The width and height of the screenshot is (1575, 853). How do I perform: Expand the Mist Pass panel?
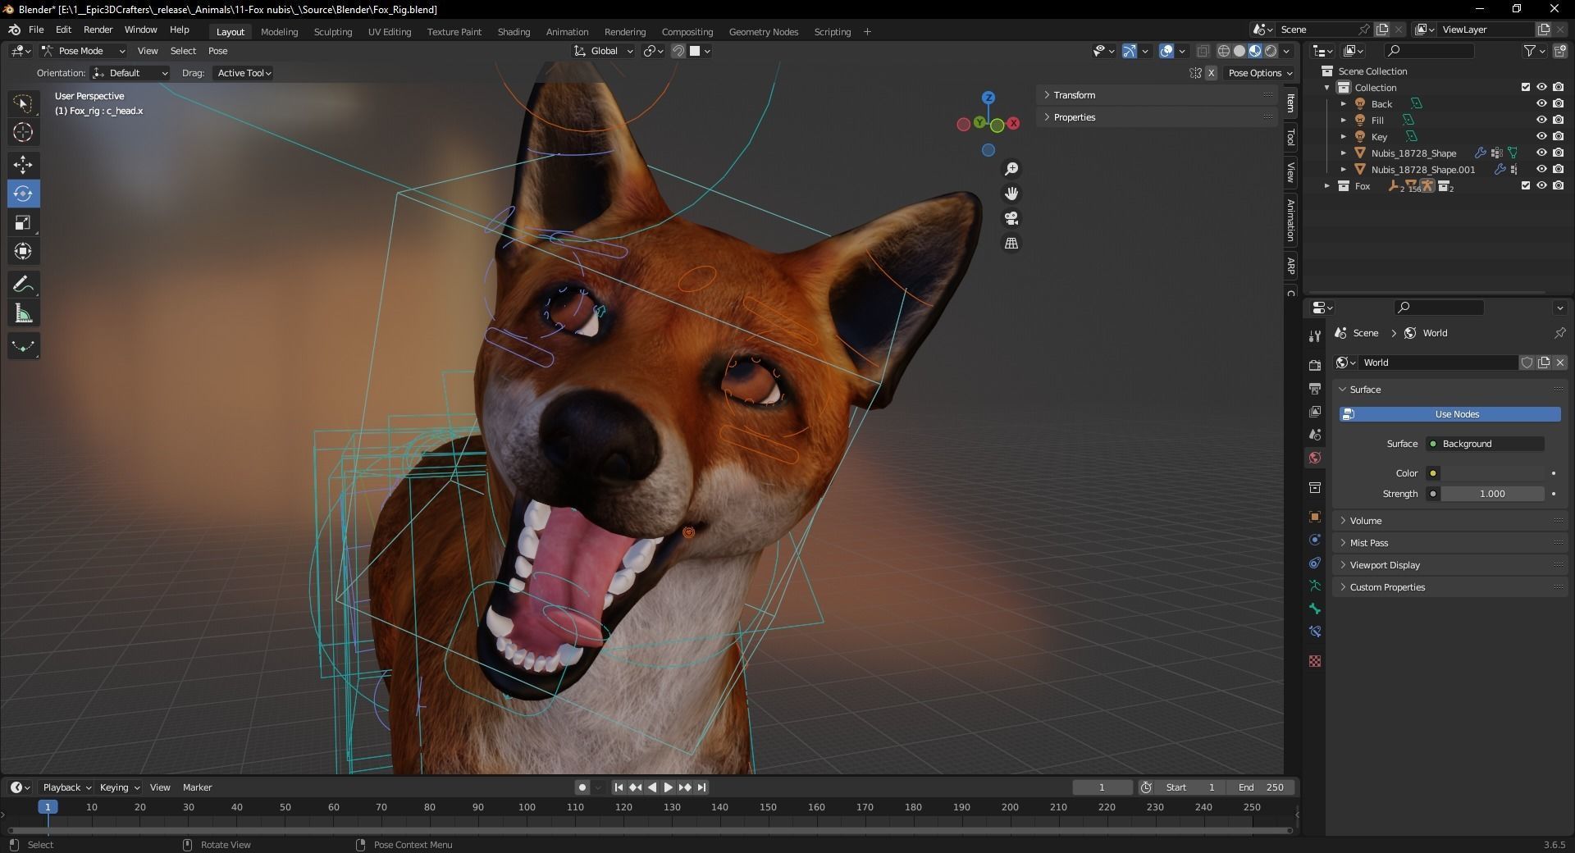[x=1368, y=543]
